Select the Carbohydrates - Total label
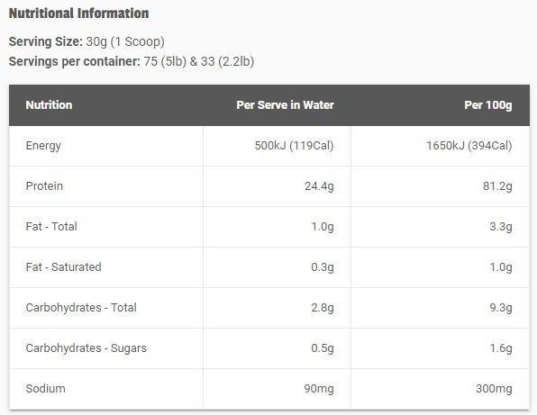 [81, 308]
